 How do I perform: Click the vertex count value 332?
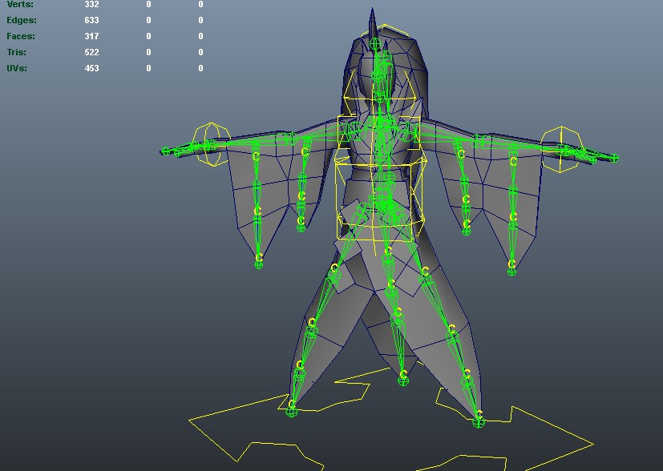coord(91,4)
